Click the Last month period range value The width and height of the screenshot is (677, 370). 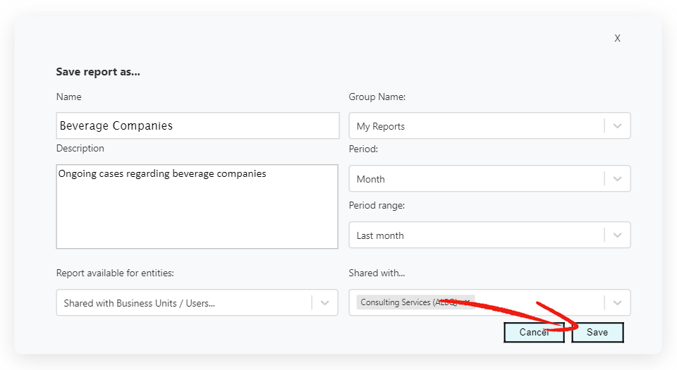tap(380, 236)
